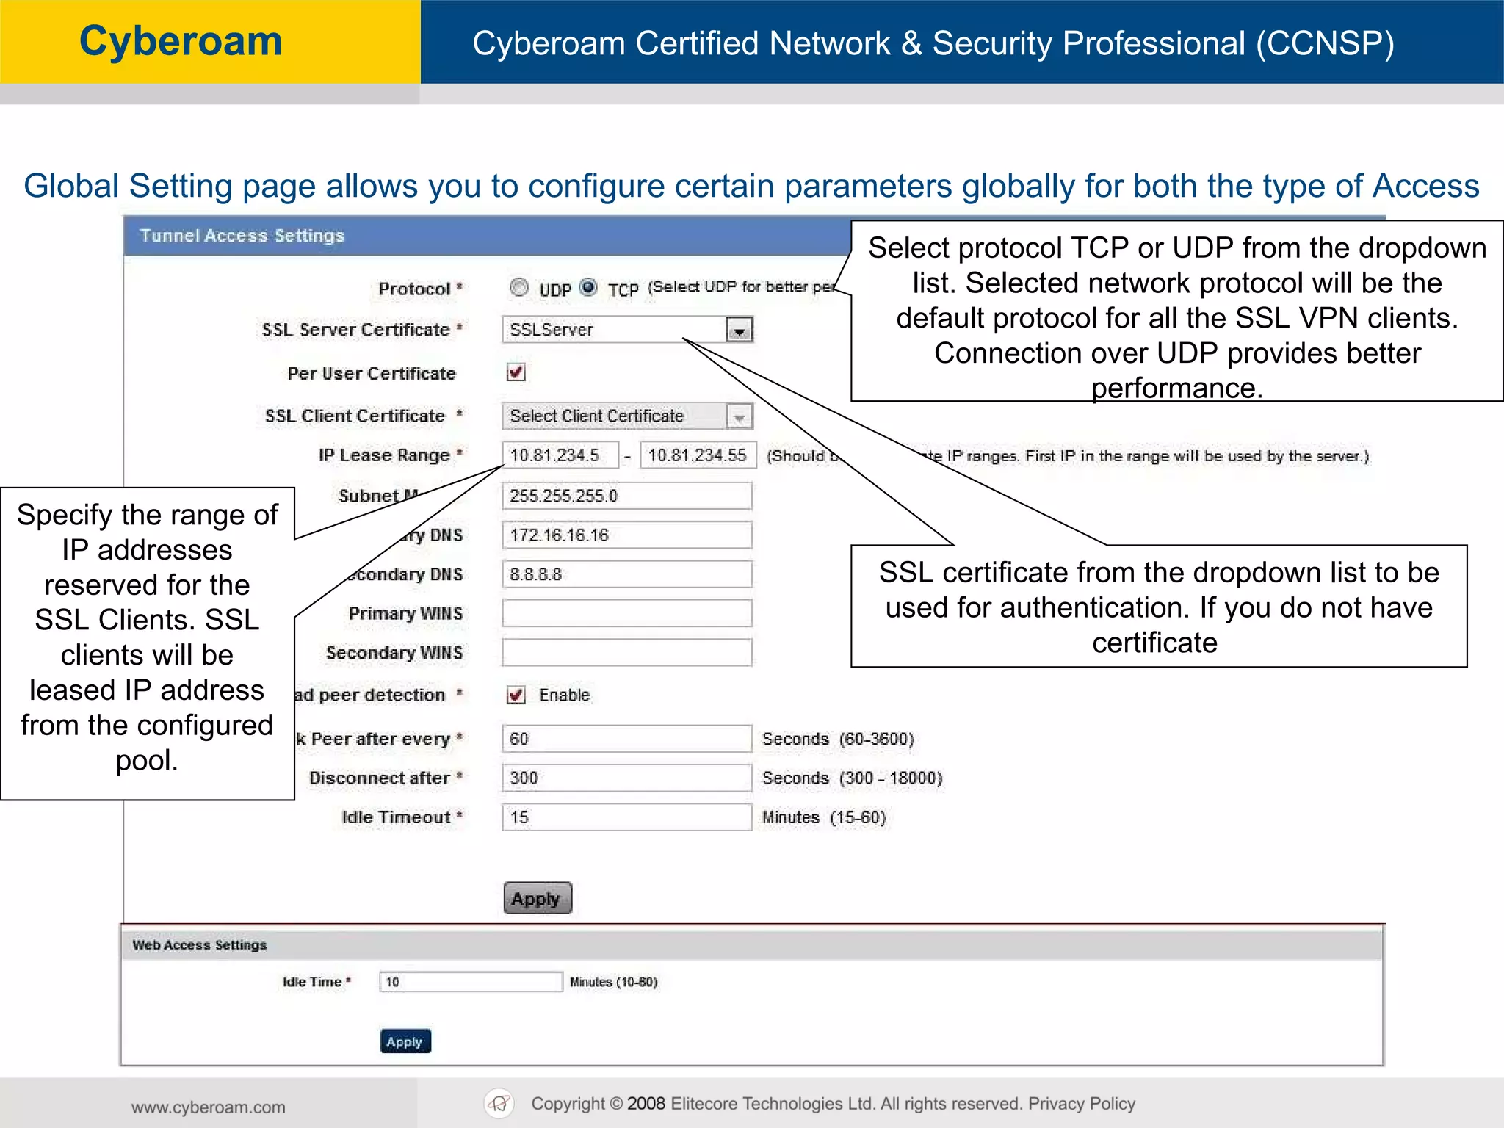Screen dimensions: 1504x1128
Task: Select the TCP protocol radio button
Action: (588, 286)
